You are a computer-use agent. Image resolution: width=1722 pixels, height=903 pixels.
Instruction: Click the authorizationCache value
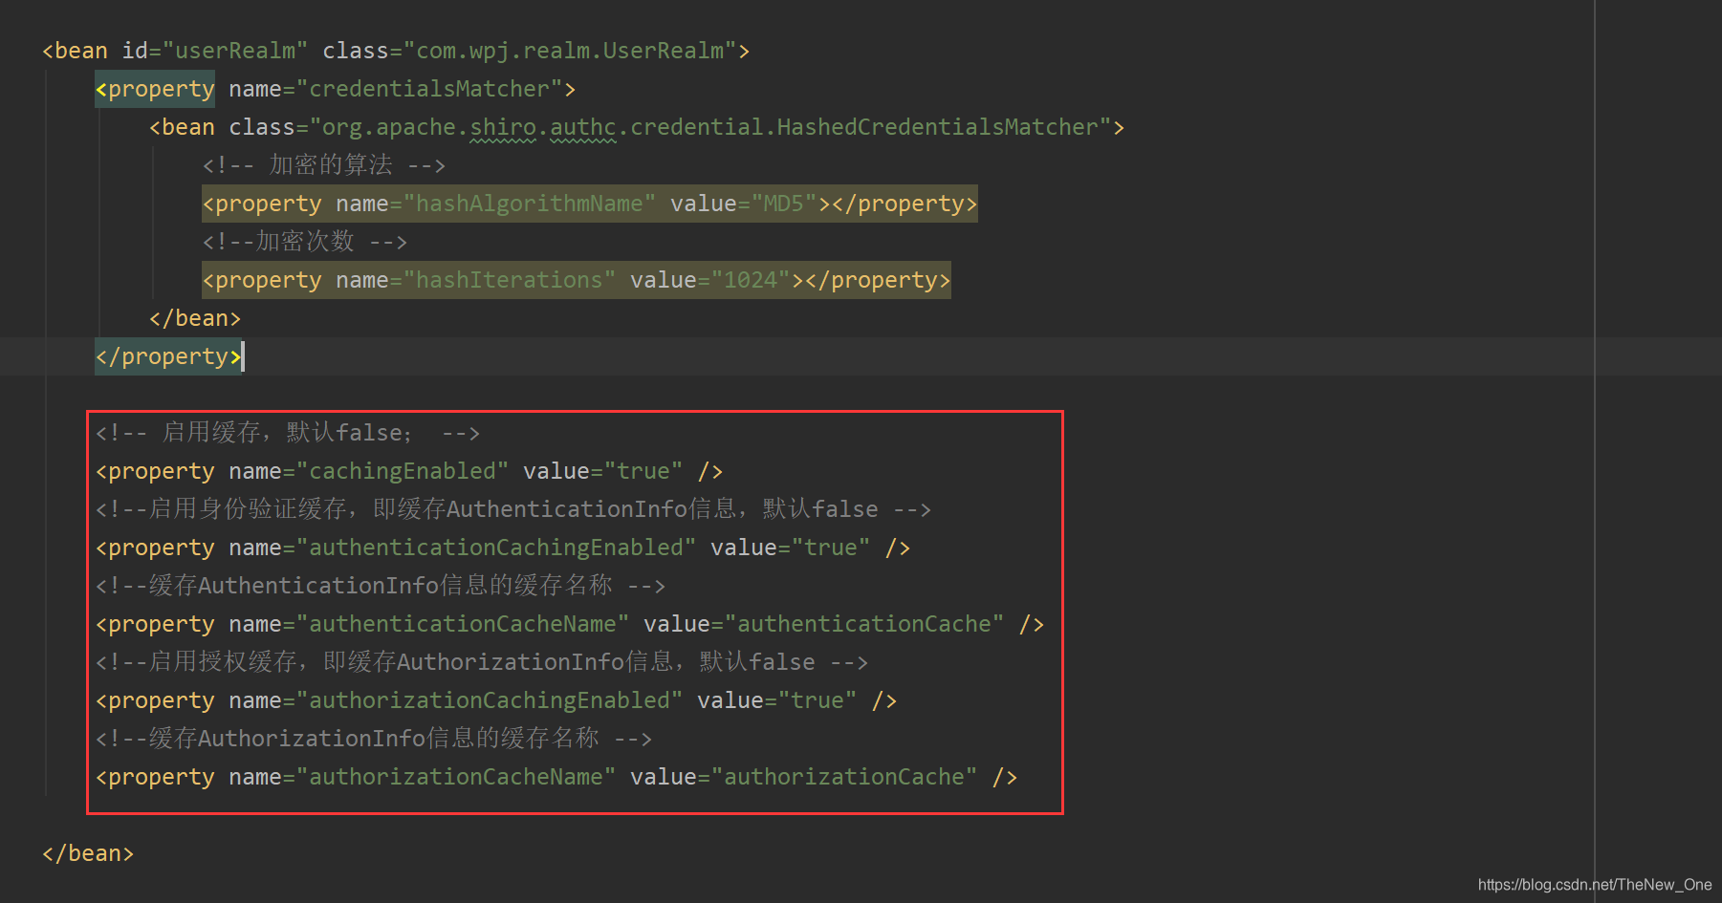844,777
